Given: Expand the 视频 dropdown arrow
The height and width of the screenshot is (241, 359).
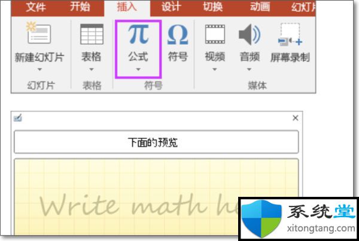Looking at the screenshot, I should click(215, 69).
